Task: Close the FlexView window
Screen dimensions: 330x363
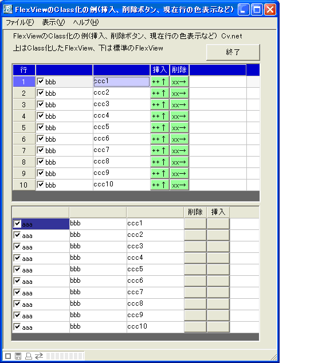Action: [270, 10]
